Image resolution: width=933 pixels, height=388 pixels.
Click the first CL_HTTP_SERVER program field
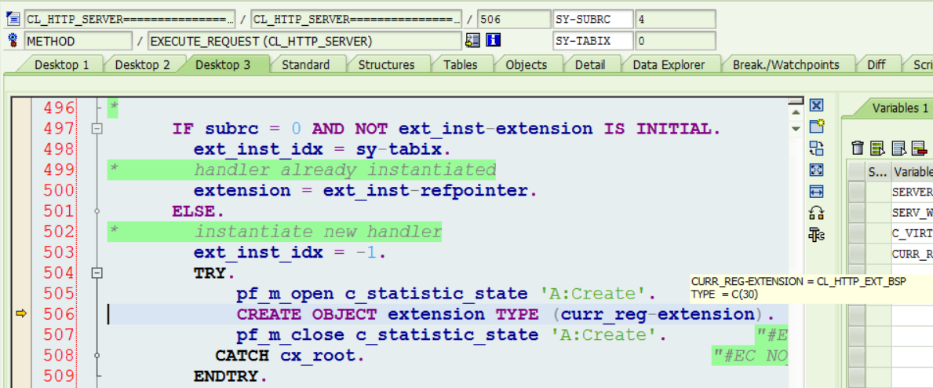click(x=129, y=19)
